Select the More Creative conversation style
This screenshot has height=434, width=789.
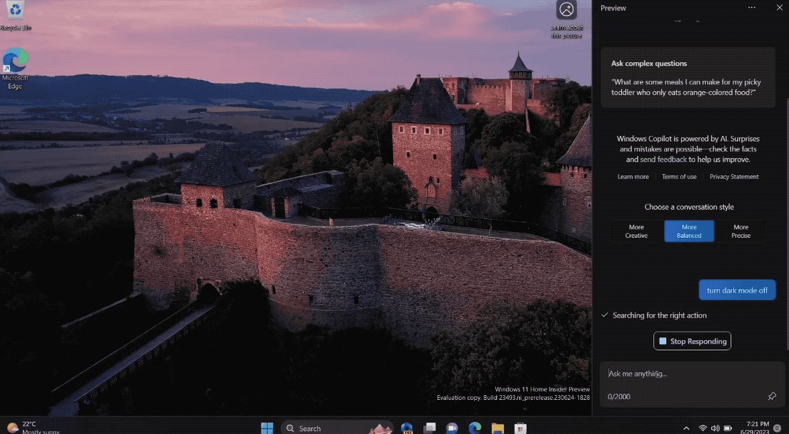[635, 231]
